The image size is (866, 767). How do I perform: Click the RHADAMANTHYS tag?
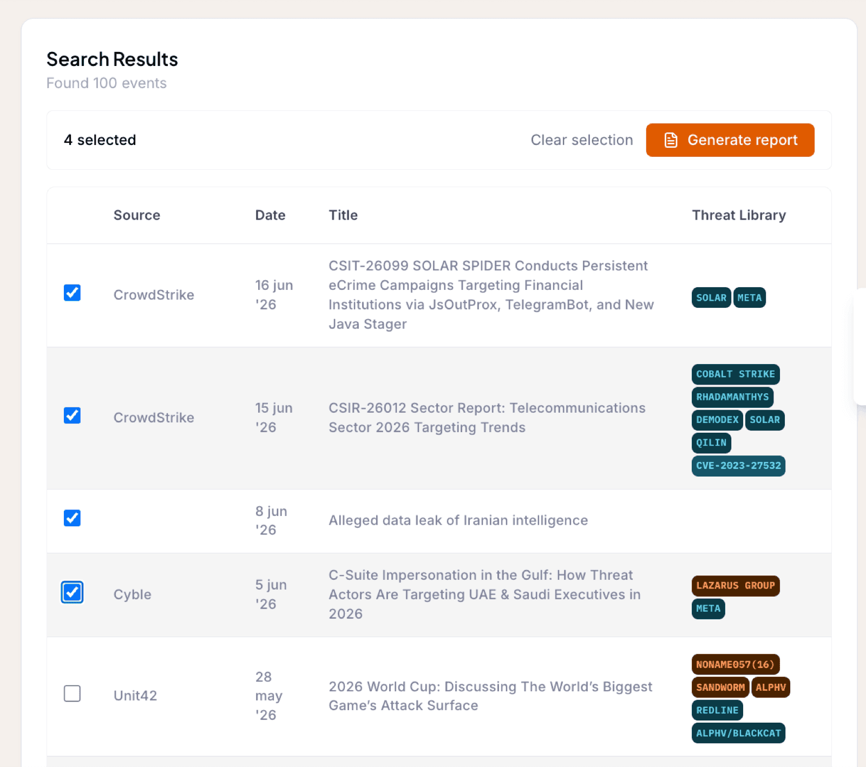[732, 397]
